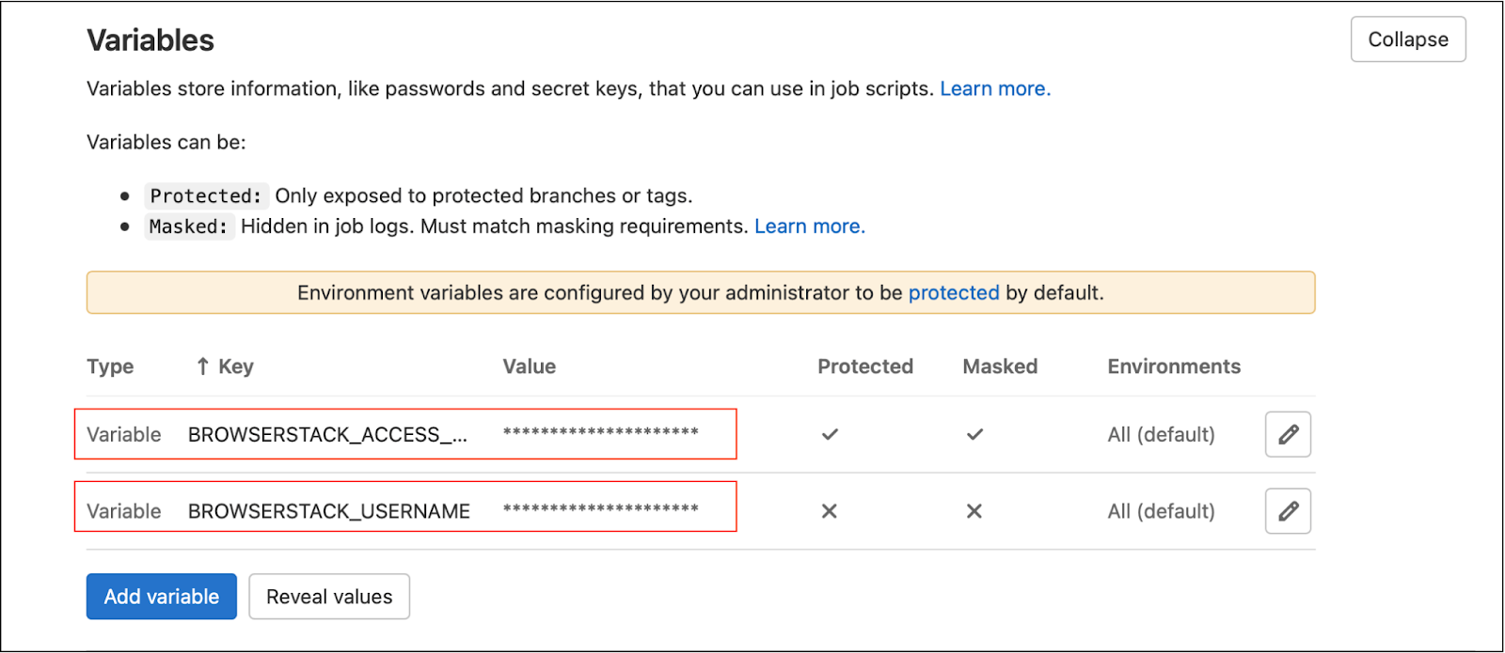Open Learn more about variables
Image resolution: width=1505 pixels, height=653 pixels.
coord(994,87)
